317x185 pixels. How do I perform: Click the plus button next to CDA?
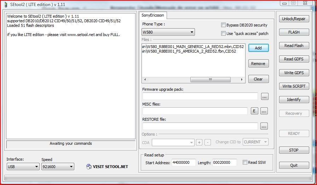click(x=199, y=142)
